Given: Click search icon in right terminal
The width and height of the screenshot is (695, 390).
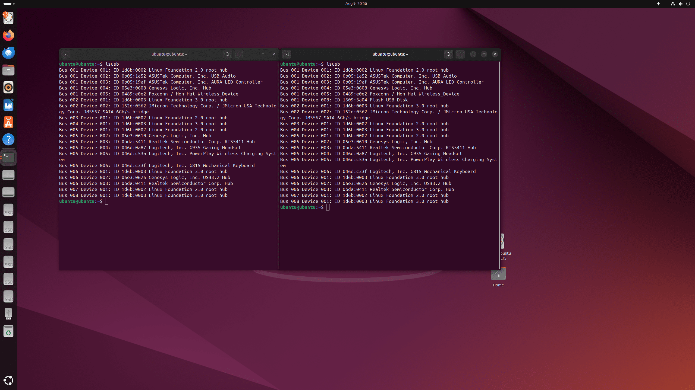Looking at the screenshot, I should tap(448, 54).
